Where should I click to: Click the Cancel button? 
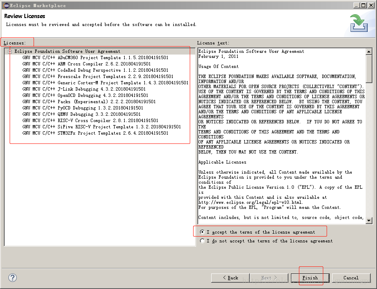[x=351, y=278]
